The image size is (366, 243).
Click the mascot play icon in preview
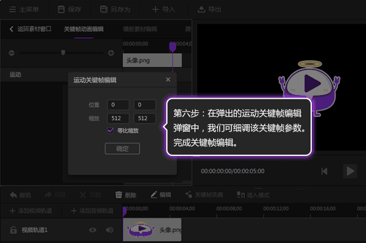tap(313, 83)
